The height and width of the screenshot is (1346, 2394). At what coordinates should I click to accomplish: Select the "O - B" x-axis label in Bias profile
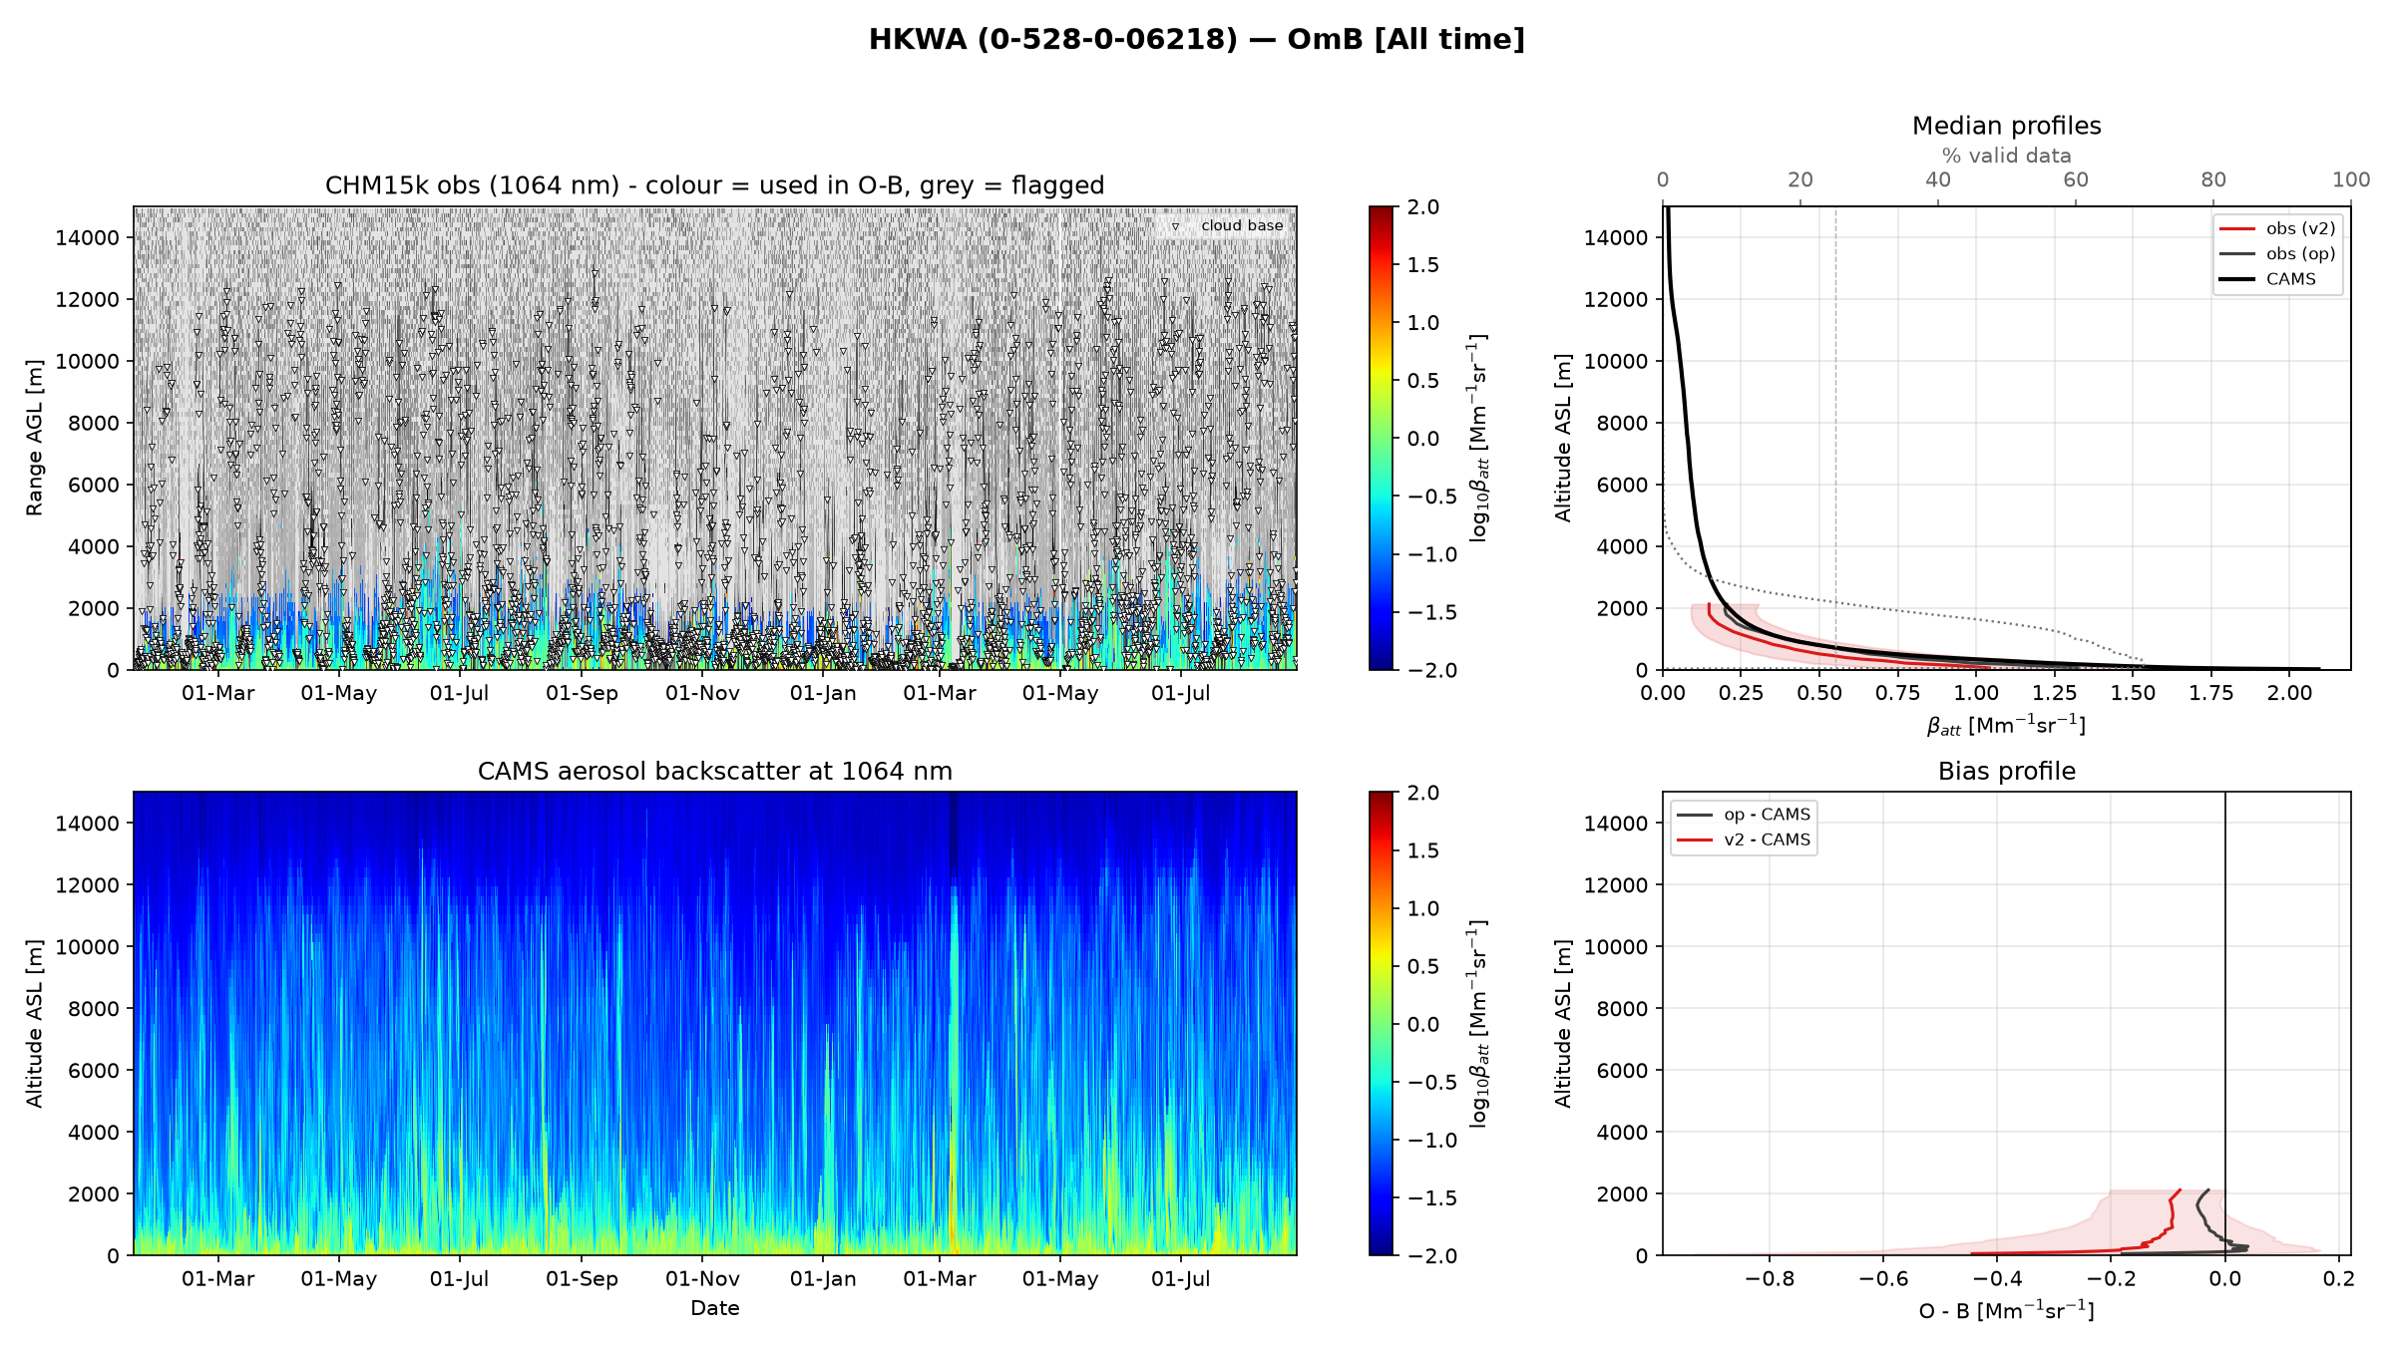pos(2006,1311)
